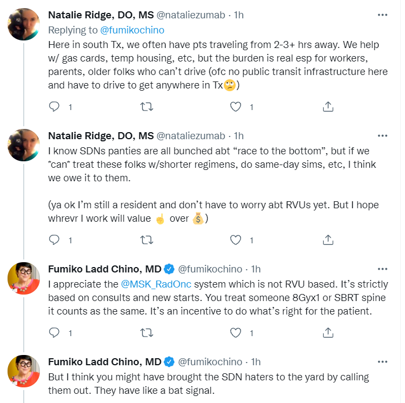Retweet the SDNs race-to-bottom tweet
Viewport: 405px width, 403px height.
tap(145, 239)
